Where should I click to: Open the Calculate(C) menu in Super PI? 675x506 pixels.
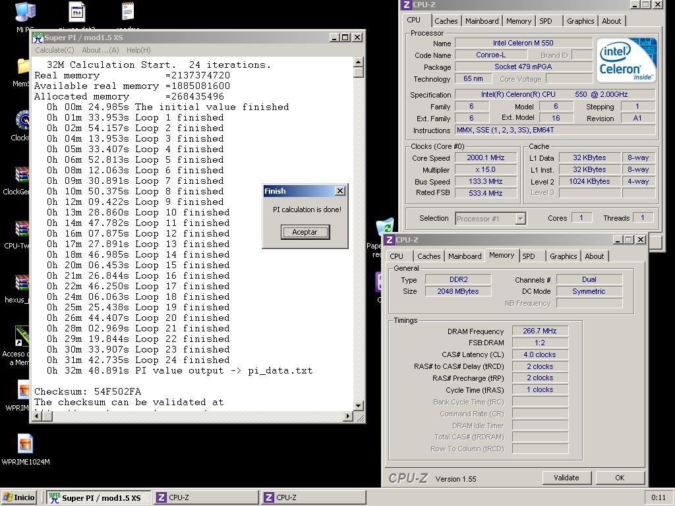tap(54, 50)
